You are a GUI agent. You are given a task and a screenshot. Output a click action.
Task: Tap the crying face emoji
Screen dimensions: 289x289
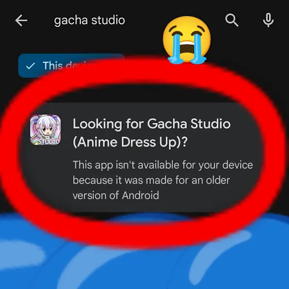click(187, 40)
